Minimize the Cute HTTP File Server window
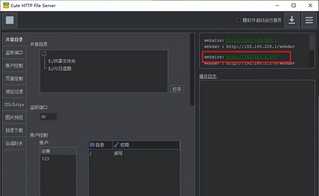 click(277, 5)
